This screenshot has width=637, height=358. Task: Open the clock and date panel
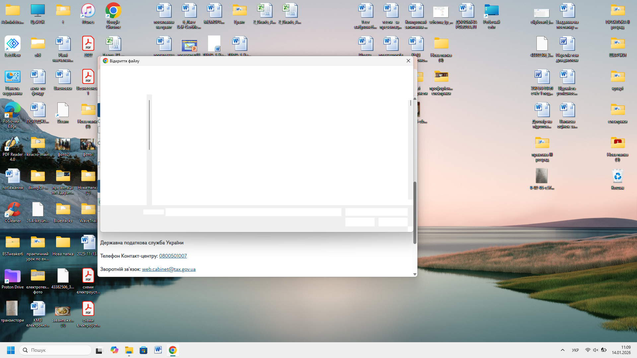pyautogui.click(x=621, y=350)
